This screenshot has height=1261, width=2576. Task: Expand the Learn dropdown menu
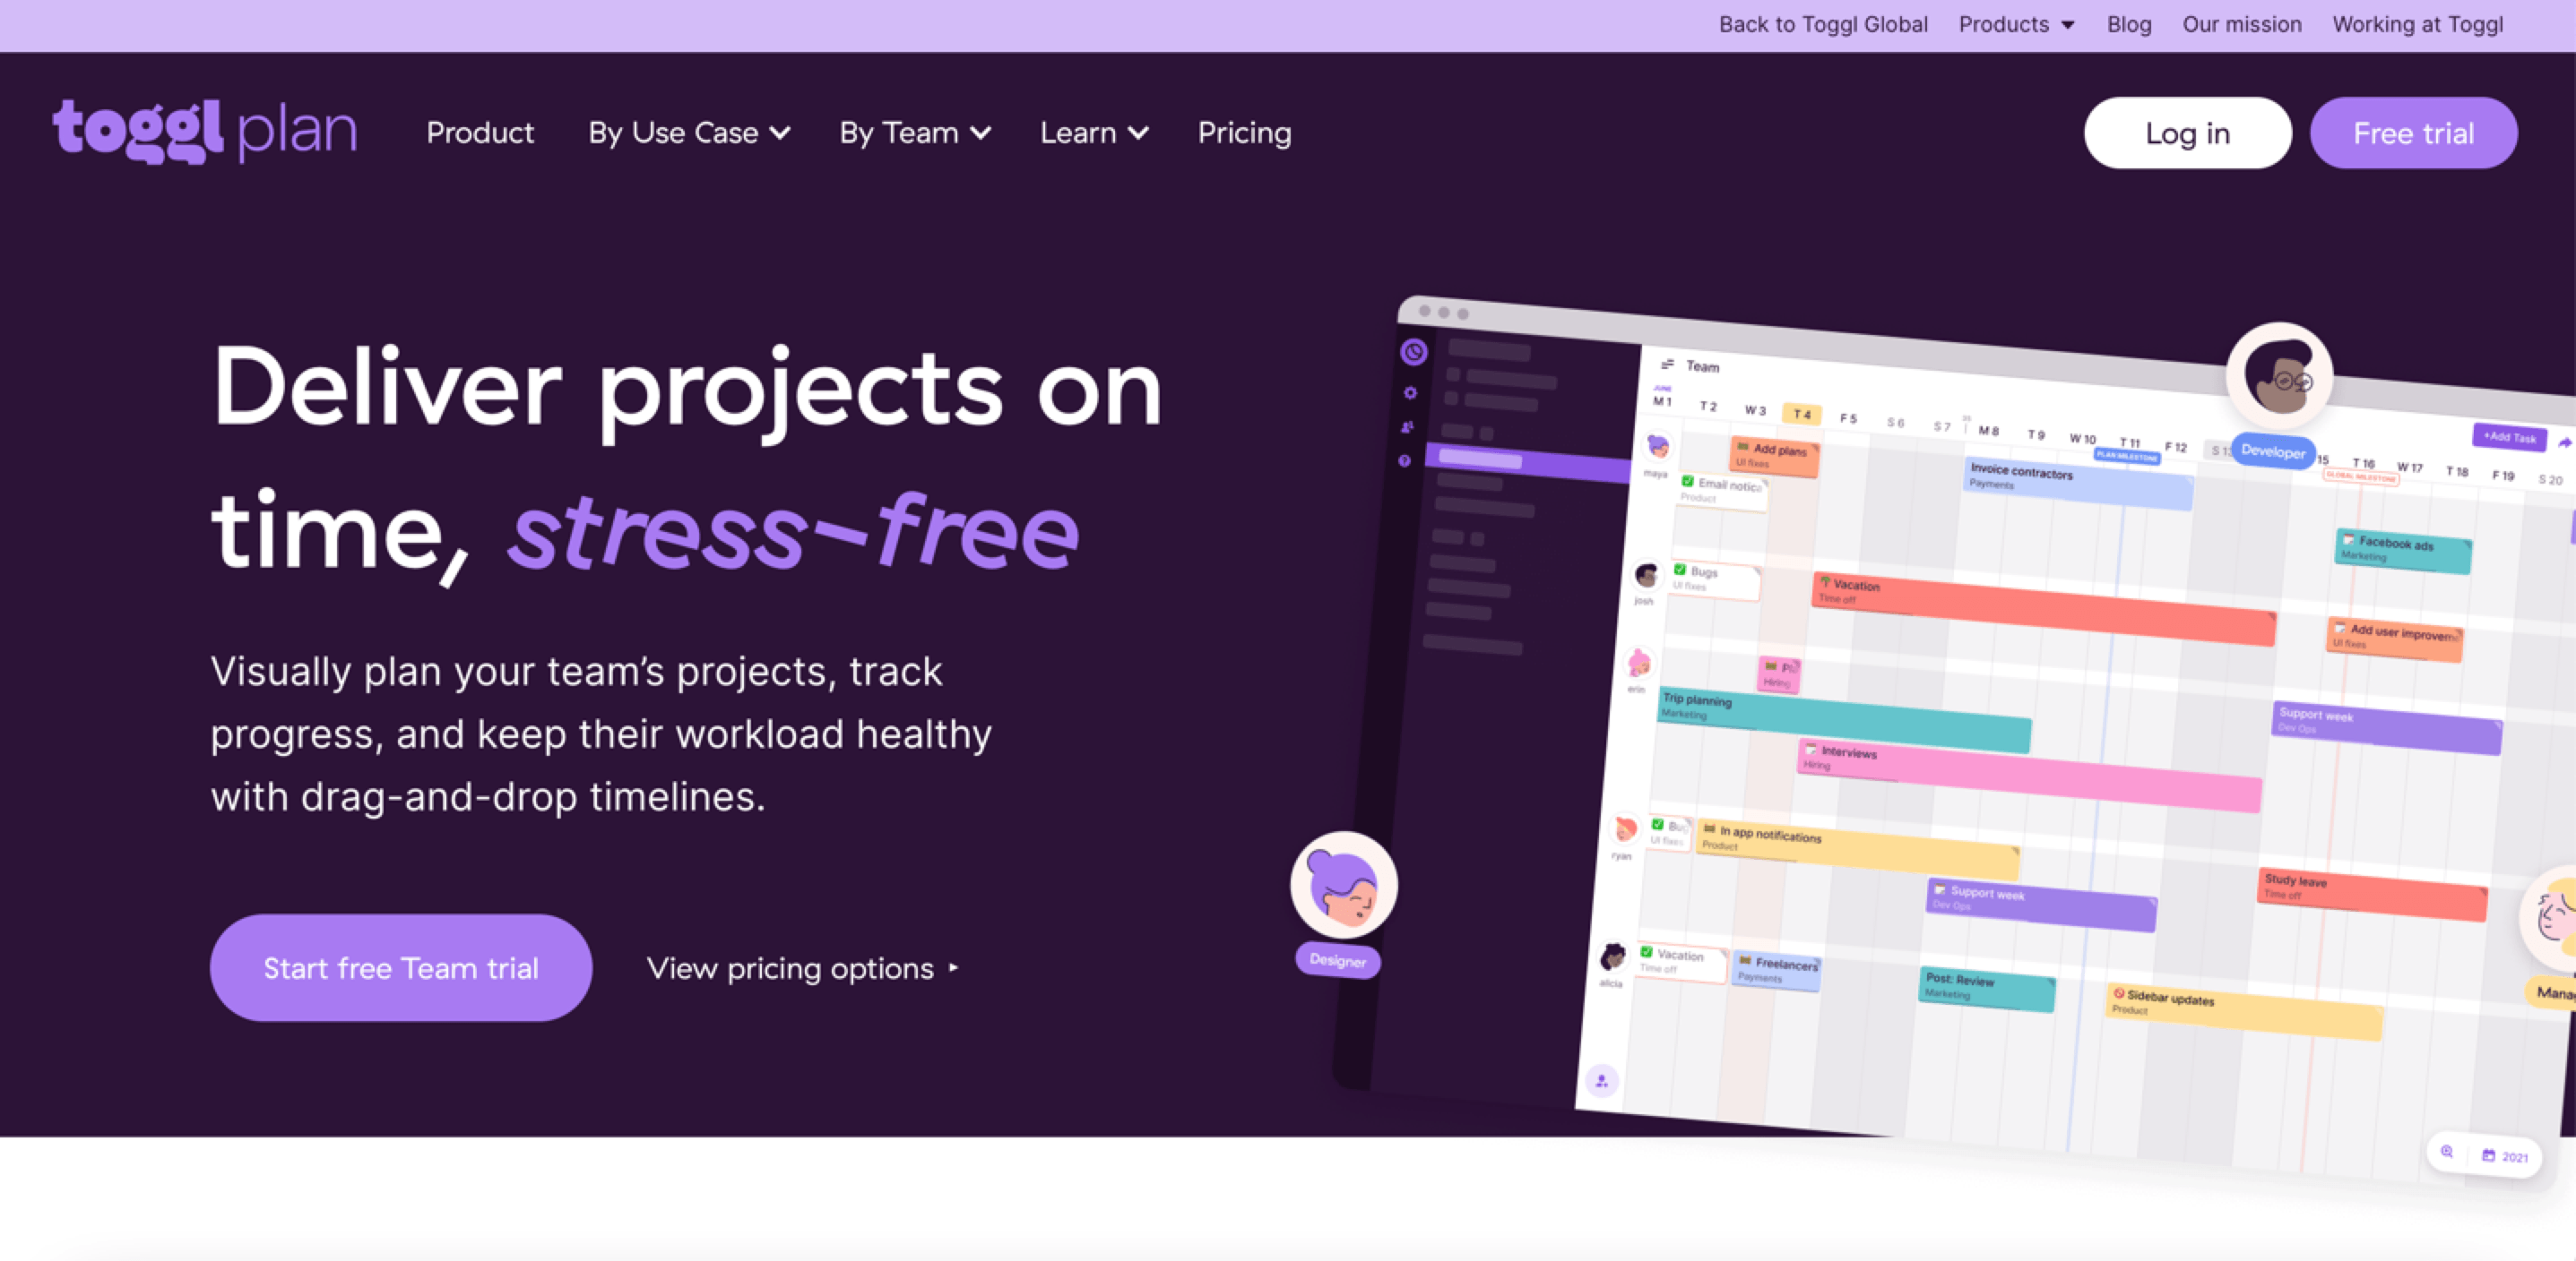click(1093, 132)
